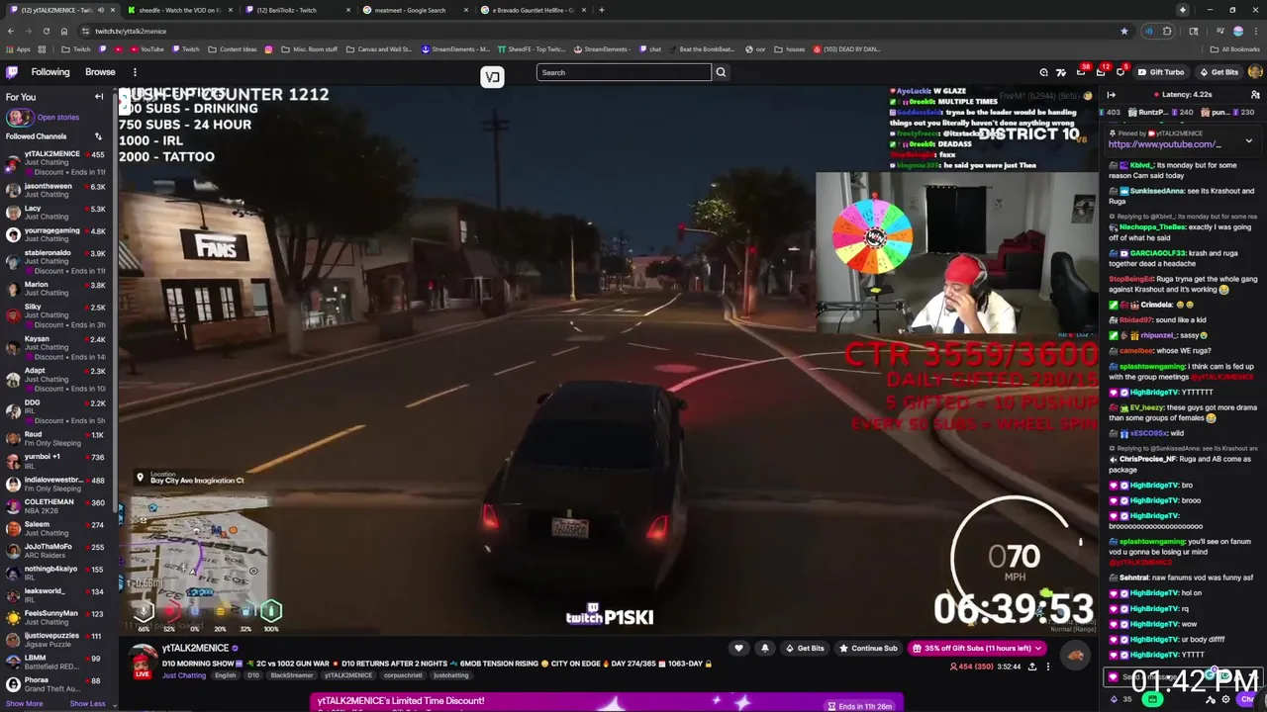Open the YouTube bookmark

tap(147, 49)
